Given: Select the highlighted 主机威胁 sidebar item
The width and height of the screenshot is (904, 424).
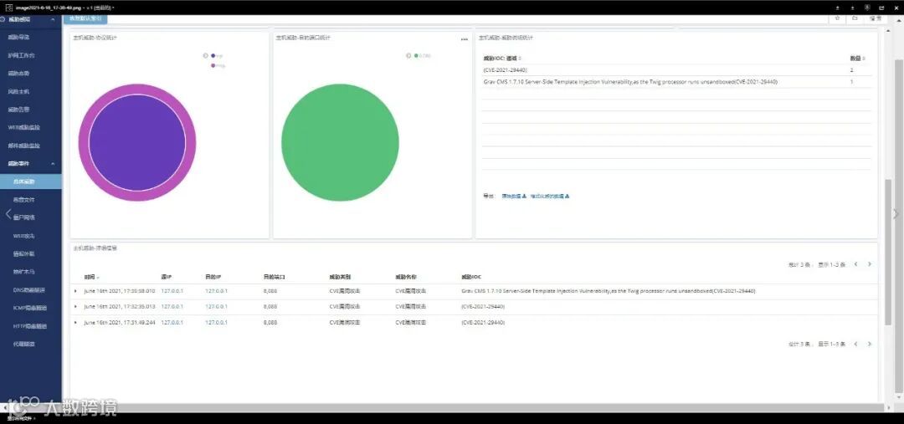Looking at the screenshot, I should coord(31,181).
